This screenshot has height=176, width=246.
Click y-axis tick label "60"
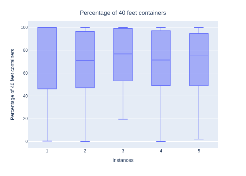coord(25,73)
